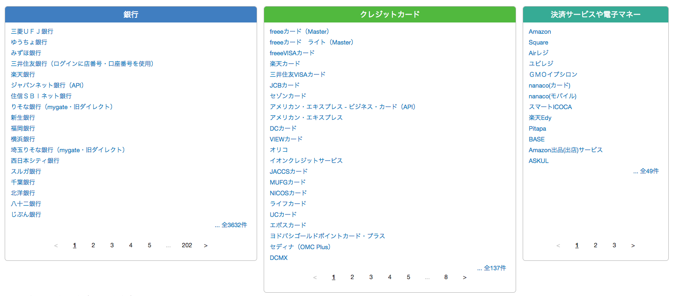Open 埼玉りそな銀行 link
Viewport: 673px width, 296px height.
(x=68, y=150)
